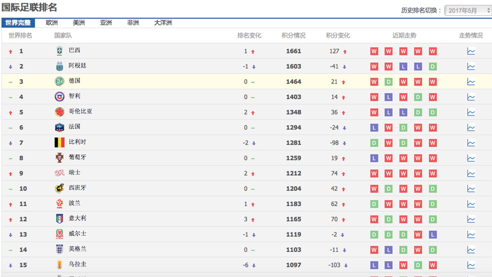Click the rank change up arrow beside 意大利
The height and width of the screenshot is (277, 492).
click(x=253, y=219)
